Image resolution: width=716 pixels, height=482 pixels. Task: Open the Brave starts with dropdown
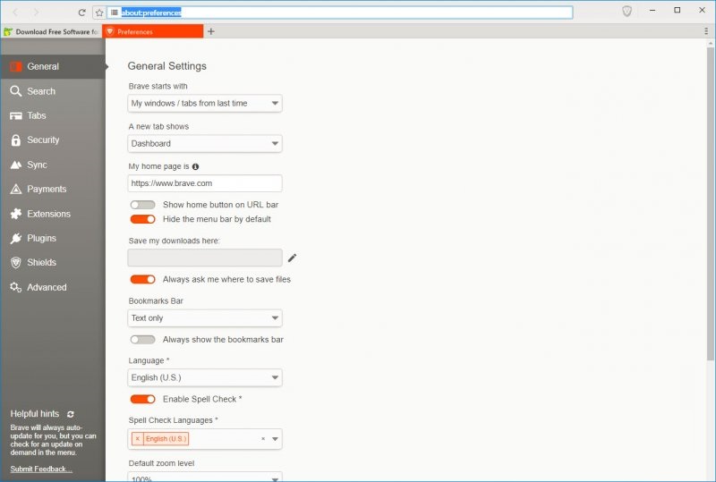(205, 103)
